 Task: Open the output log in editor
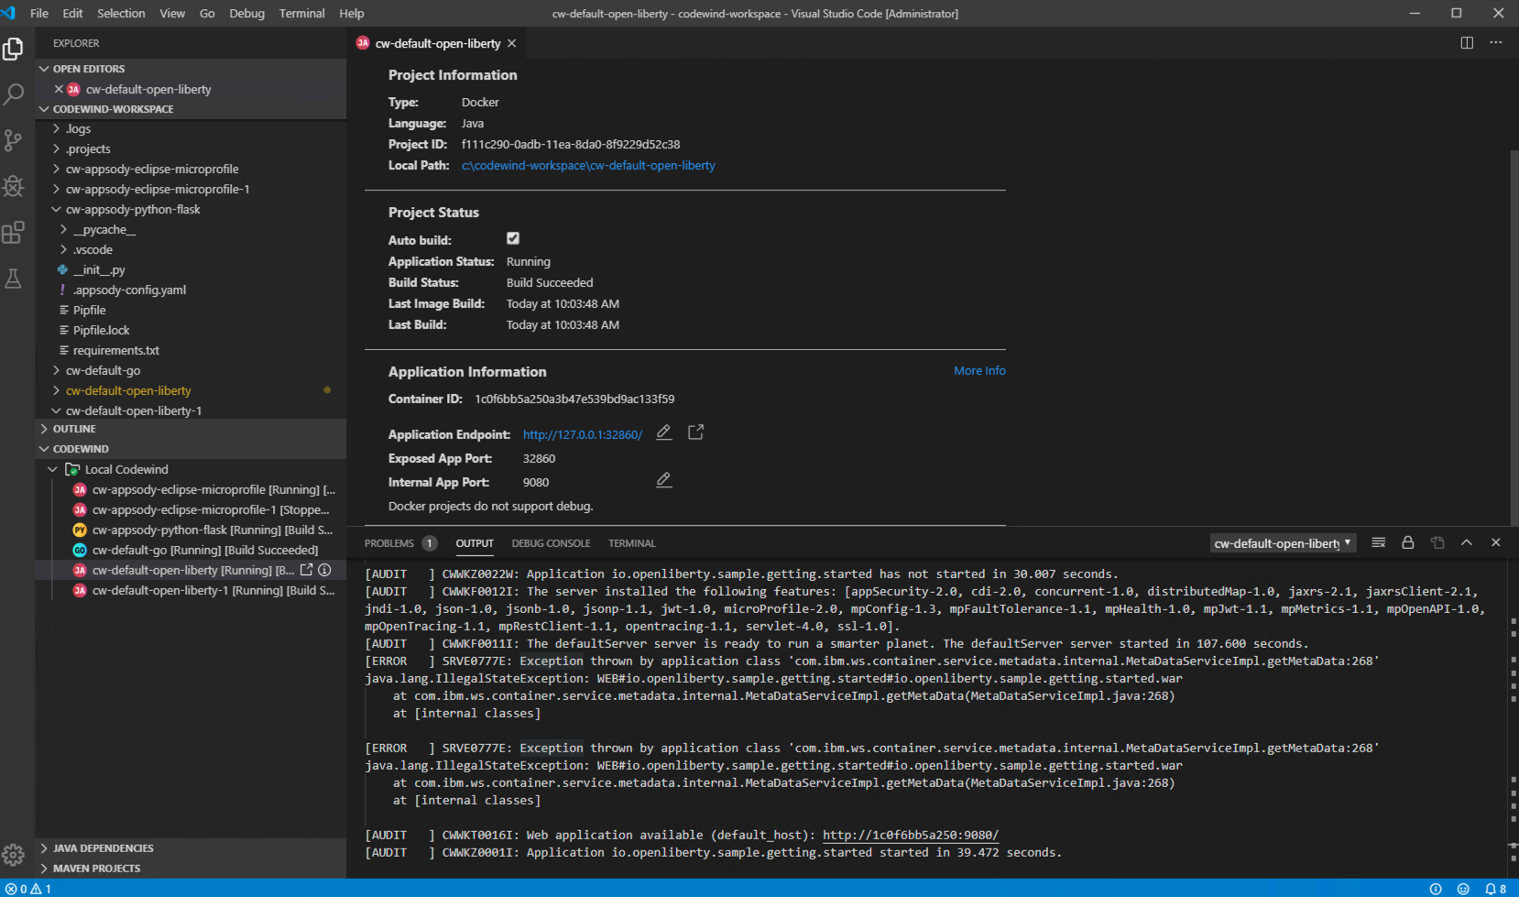(1437, 542)
